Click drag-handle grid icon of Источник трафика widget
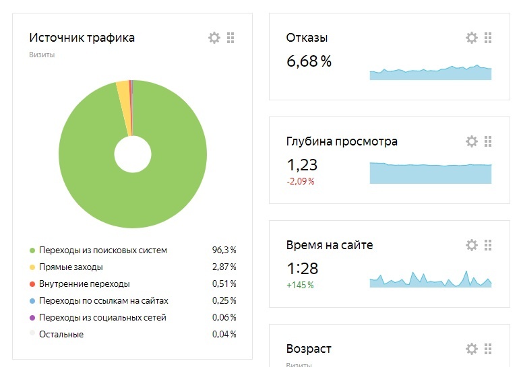 tap(231, 38)
